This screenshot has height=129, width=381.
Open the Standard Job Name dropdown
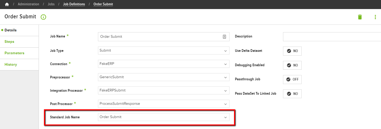pos(164,117)
